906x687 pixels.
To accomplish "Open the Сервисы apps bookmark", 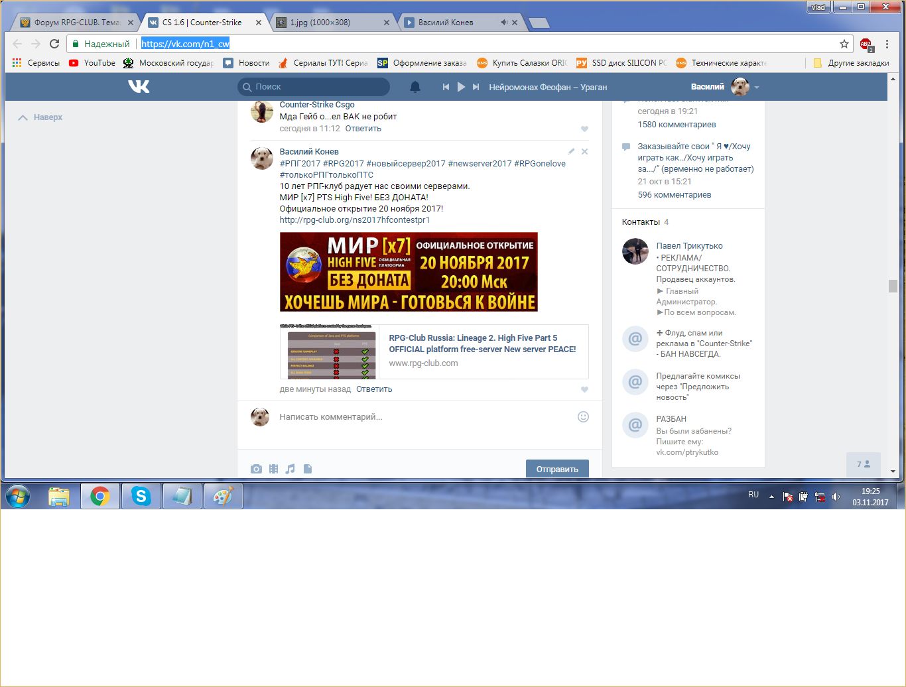I will pos(36,63).
